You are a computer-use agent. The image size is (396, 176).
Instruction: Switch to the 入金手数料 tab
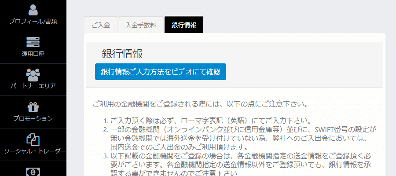pyautogui.click(x=141, y=25)
